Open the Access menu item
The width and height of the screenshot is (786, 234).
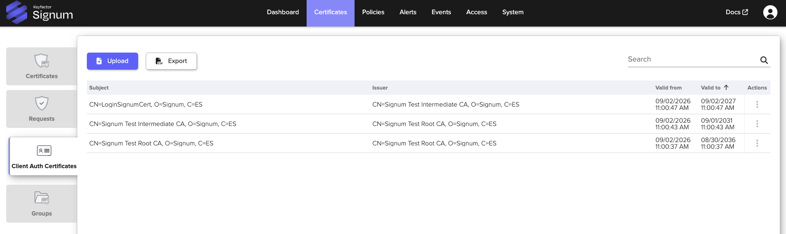pyautogui.click(x=477, y=12)
